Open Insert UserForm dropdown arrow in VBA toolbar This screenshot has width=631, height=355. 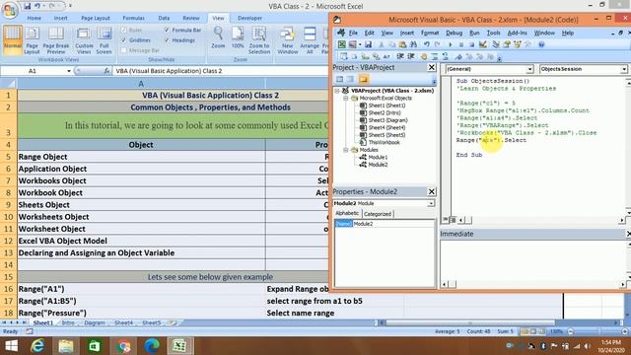(359, 44)
